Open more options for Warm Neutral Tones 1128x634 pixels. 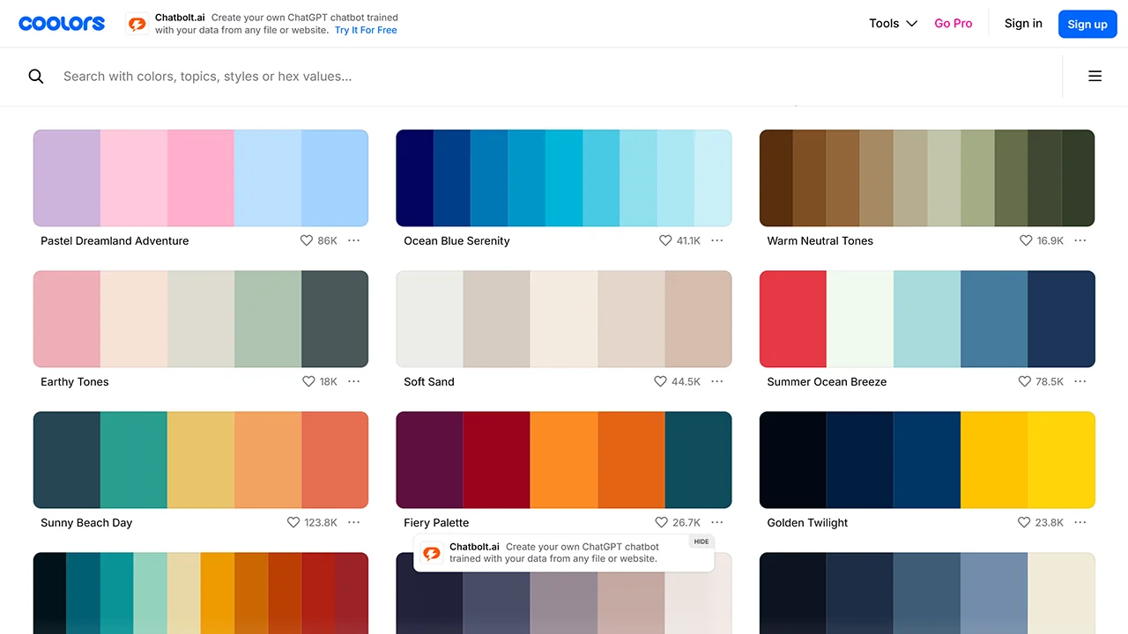1080,240
